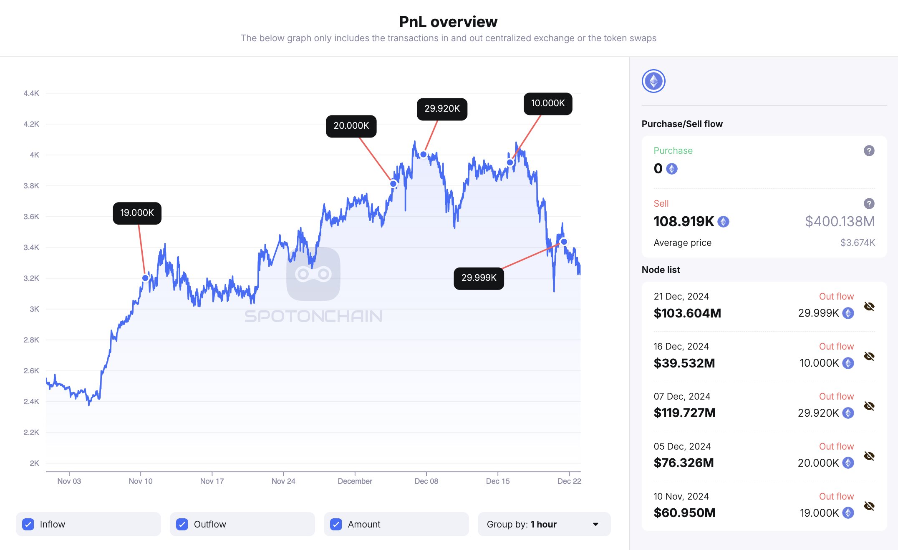Click the Sell help question mark icon
The height and width of the screenshot is (550, 898).
click(x=869, y=204)
